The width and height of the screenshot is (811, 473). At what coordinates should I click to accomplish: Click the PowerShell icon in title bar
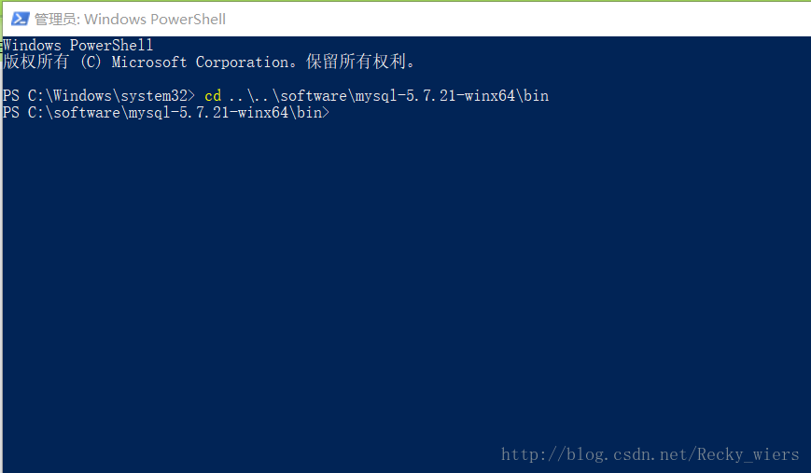pyautogui.click(x=20, y=19)
